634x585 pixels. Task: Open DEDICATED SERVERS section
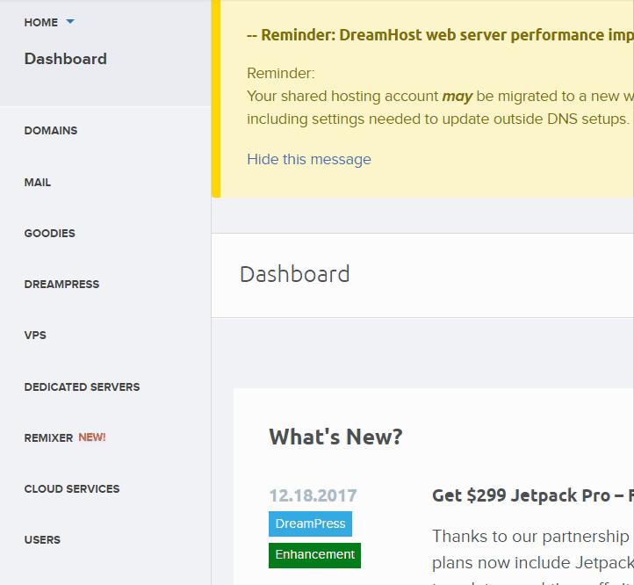click(82, 387)
